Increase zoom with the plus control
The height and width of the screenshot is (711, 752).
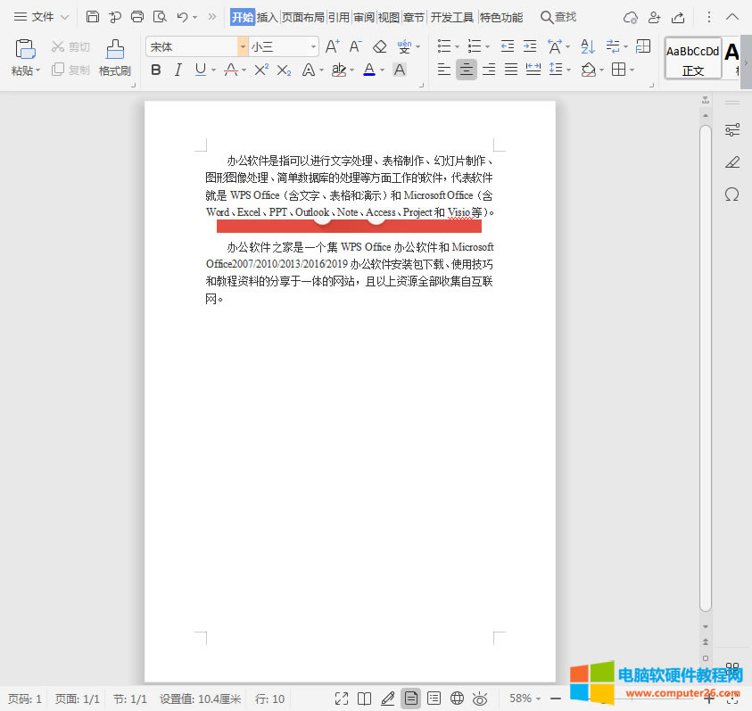pyautogui.click(x=708, y=699)
